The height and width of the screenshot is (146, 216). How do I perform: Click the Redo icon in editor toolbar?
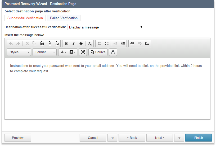pos(18,43)
